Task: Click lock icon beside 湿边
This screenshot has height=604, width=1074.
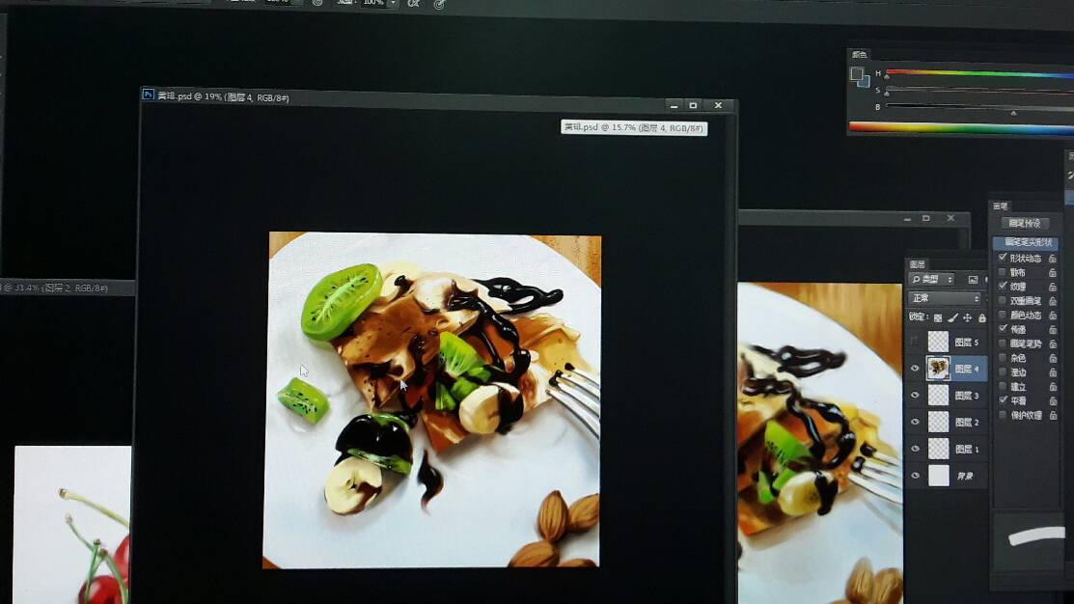Action: 1052,372
